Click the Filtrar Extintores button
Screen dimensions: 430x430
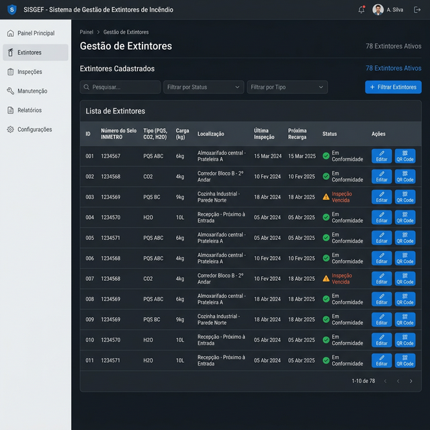click(393, 87)
